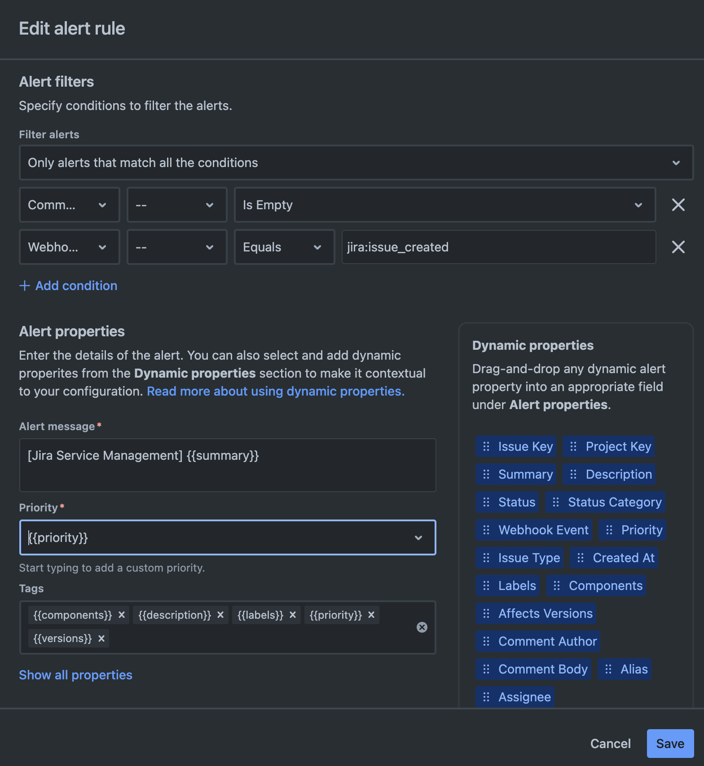Delete the jira:issue_created condition row

[x=678, y=247]
